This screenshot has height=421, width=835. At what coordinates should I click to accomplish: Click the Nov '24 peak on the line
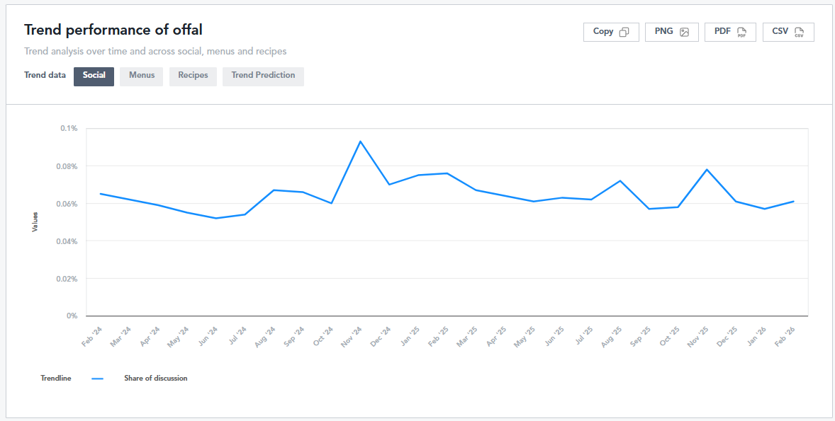[x=360, y=142]
